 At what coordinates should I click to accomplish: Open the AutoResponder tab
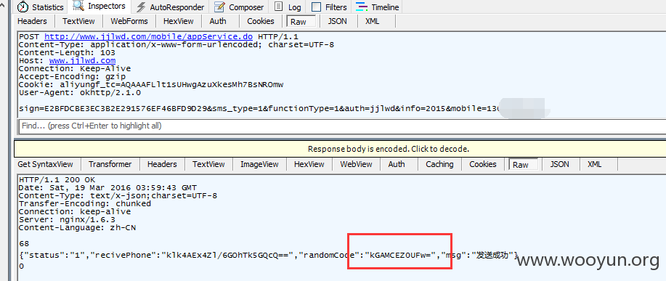[171, 7]
